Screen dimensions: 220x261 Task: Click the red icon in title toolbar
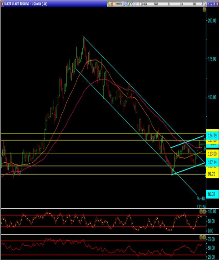[111, 4]
